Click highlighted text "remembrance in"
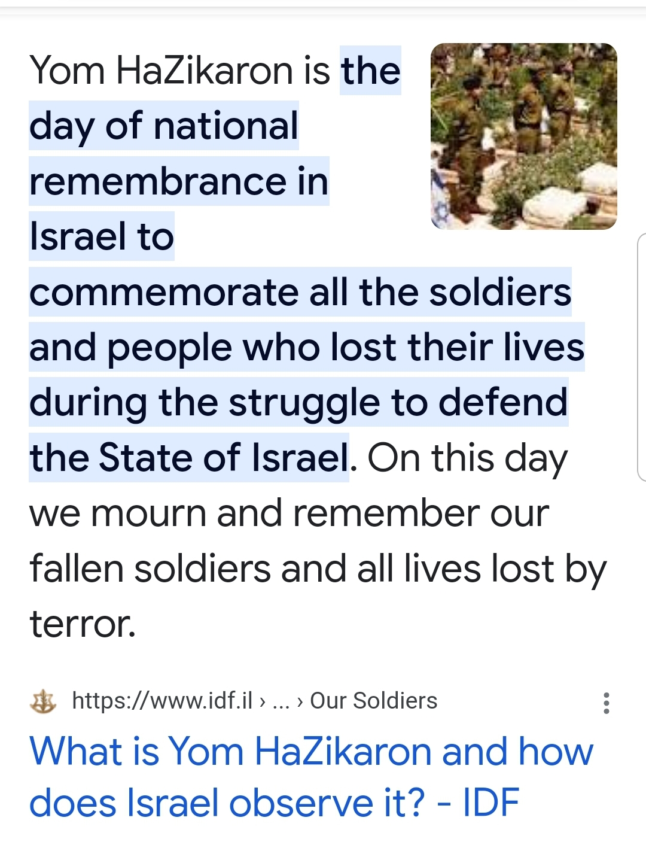This screenshot has width=646, height=854. point(179,181)
